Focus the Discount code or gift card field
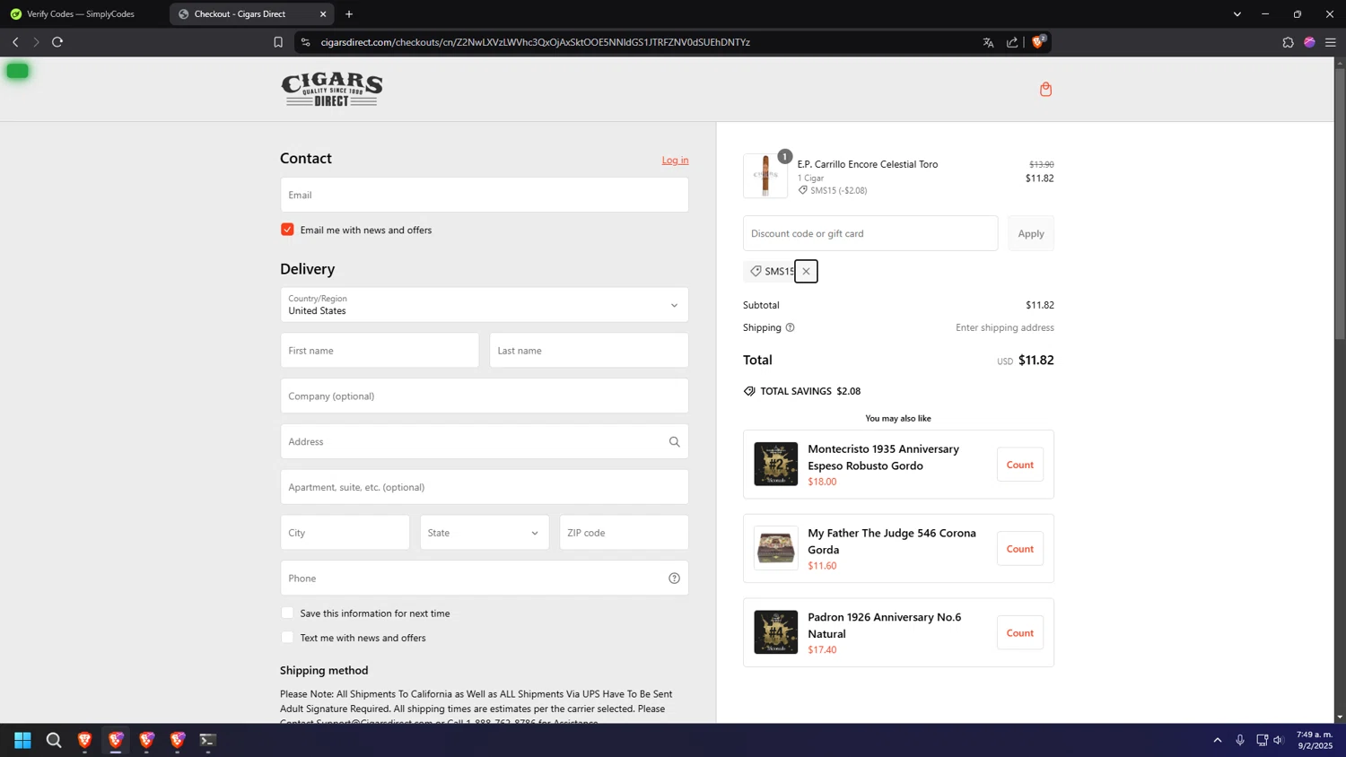Screen dimensions: 1346x757 pyautogui.click(x=870, y=233)
